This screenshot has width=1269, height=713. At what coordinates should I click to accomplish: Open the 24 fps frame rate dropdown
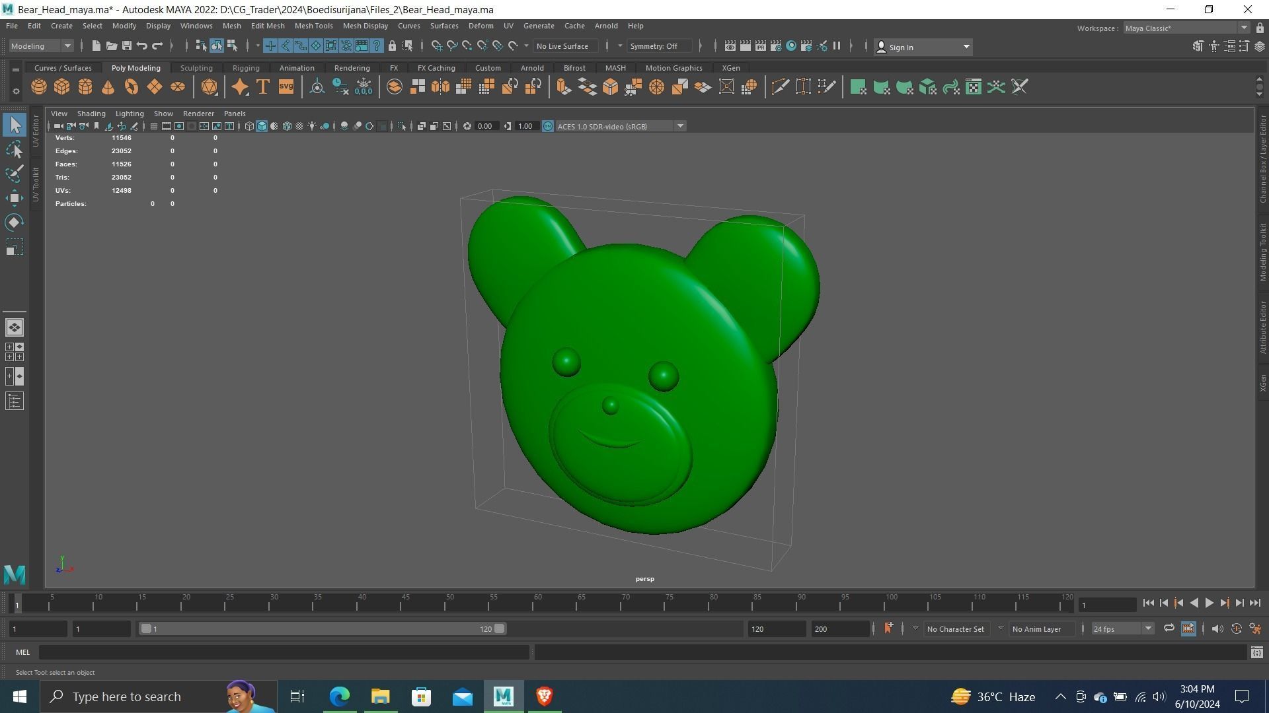1122,629
